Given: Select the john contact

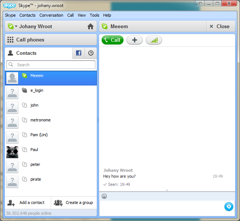Looking at the screenshot, I should (x=51, y=108).
